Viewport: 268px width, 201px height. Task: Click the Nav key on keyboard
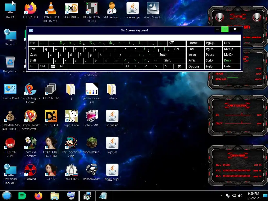(231, 43)
